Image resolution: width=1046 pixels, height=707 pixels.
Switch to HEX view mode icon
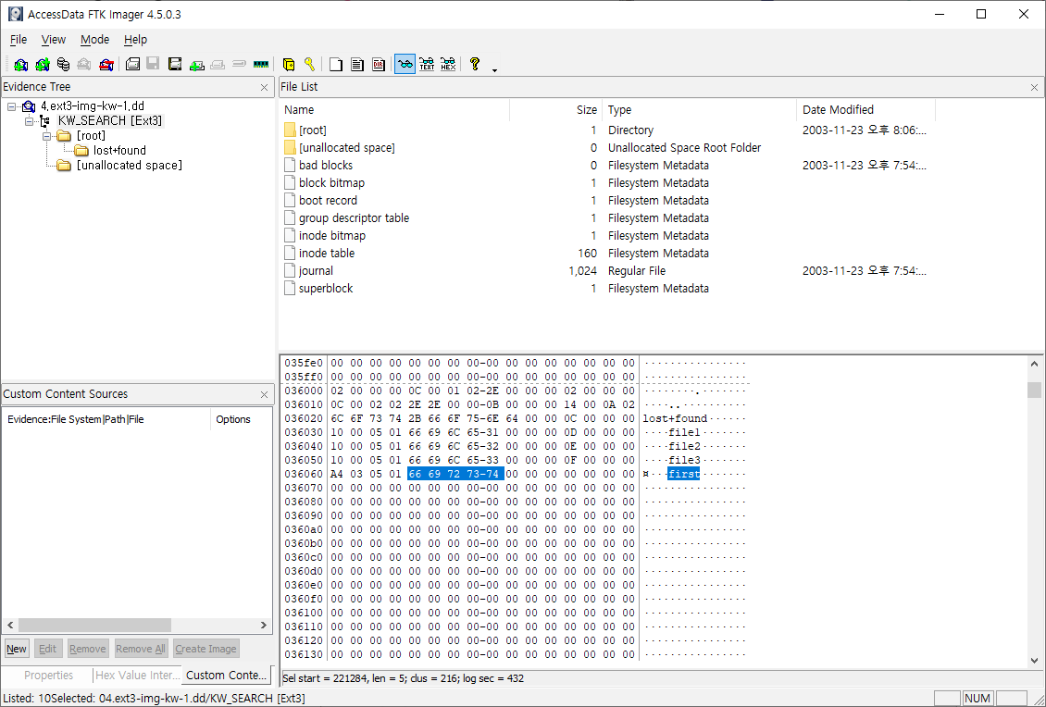448,64
